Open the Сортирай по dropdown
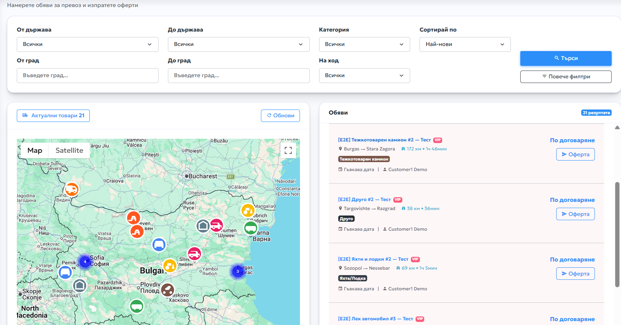Screen dimensions: 621x325 [x=465, y=44]
